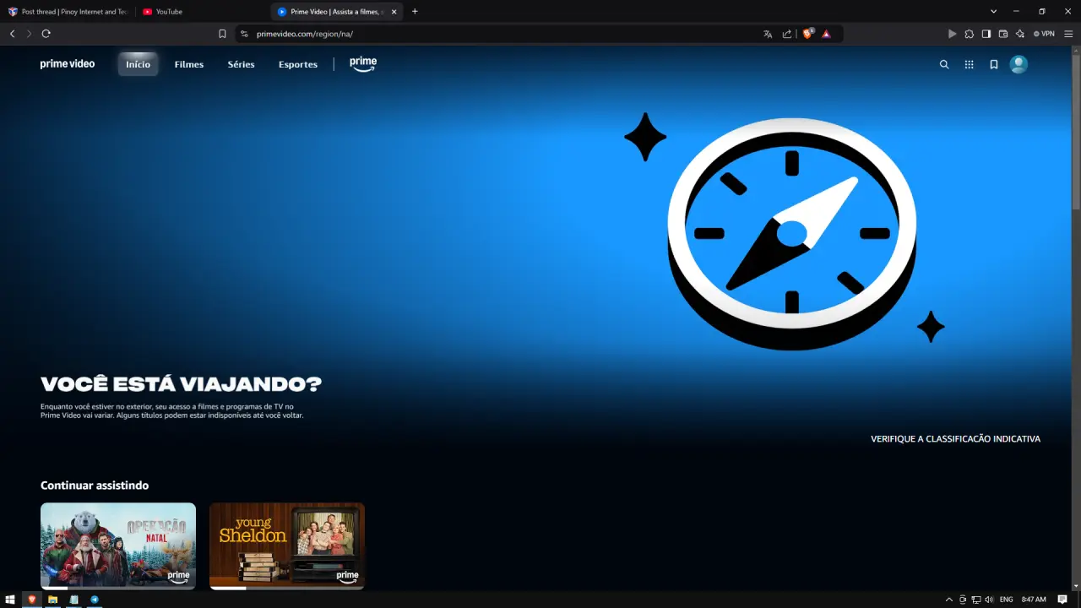Open Brave from the taskbar
The image size is (1081, 608).
[x=32, y=600]
